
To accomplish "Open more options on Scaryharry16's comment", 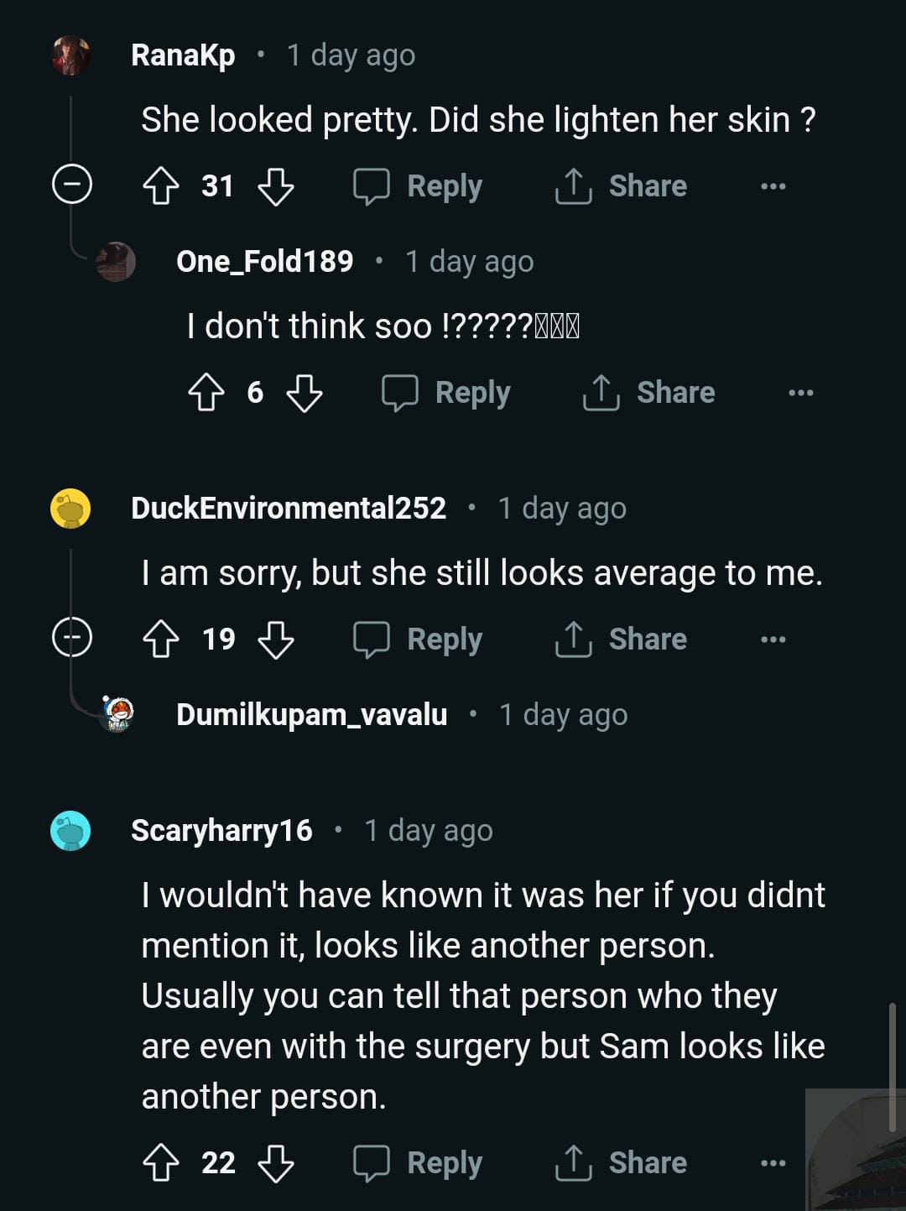I will tap(773, 1163).
